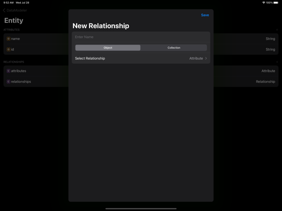Click the 9:52 AM clock in the status bar
282x211 pixels.
point(9,3)
